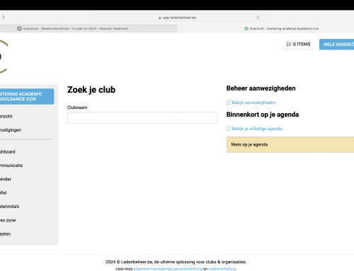Click the 'Beheer aanwezigheden' heading
This screenshot has height=271, width=354.
[261, 88]
